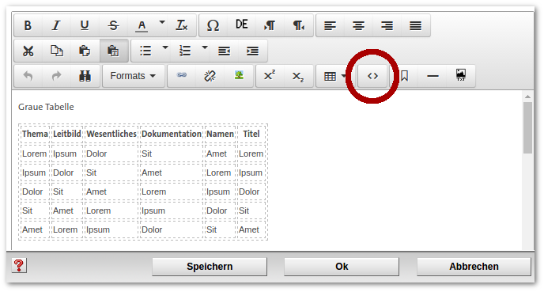Click the editor's vertical scrollbar thumb

tap(527, 127)
